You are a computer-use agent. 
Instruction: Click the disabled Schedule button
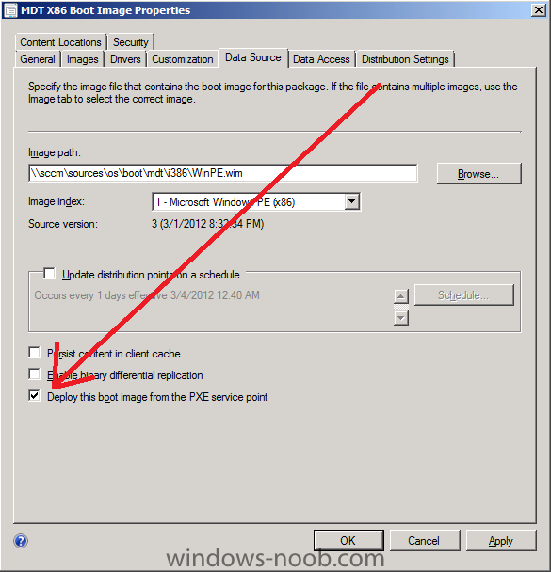tap(463, 295)
